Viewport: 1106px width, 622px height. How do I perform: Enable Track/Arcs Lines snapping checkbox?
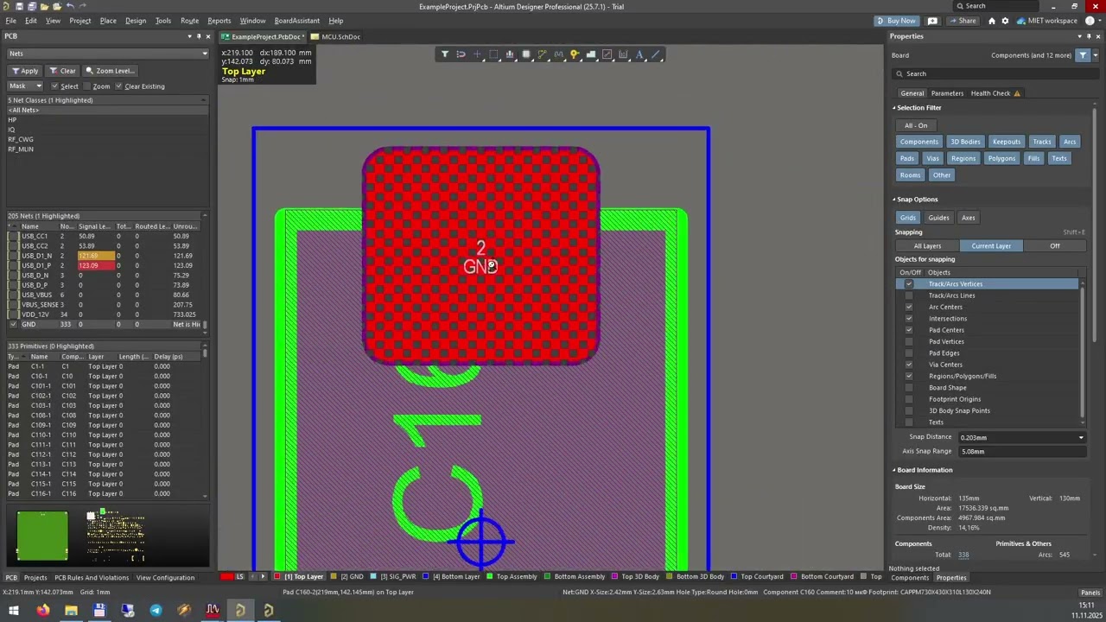point(908,295)
